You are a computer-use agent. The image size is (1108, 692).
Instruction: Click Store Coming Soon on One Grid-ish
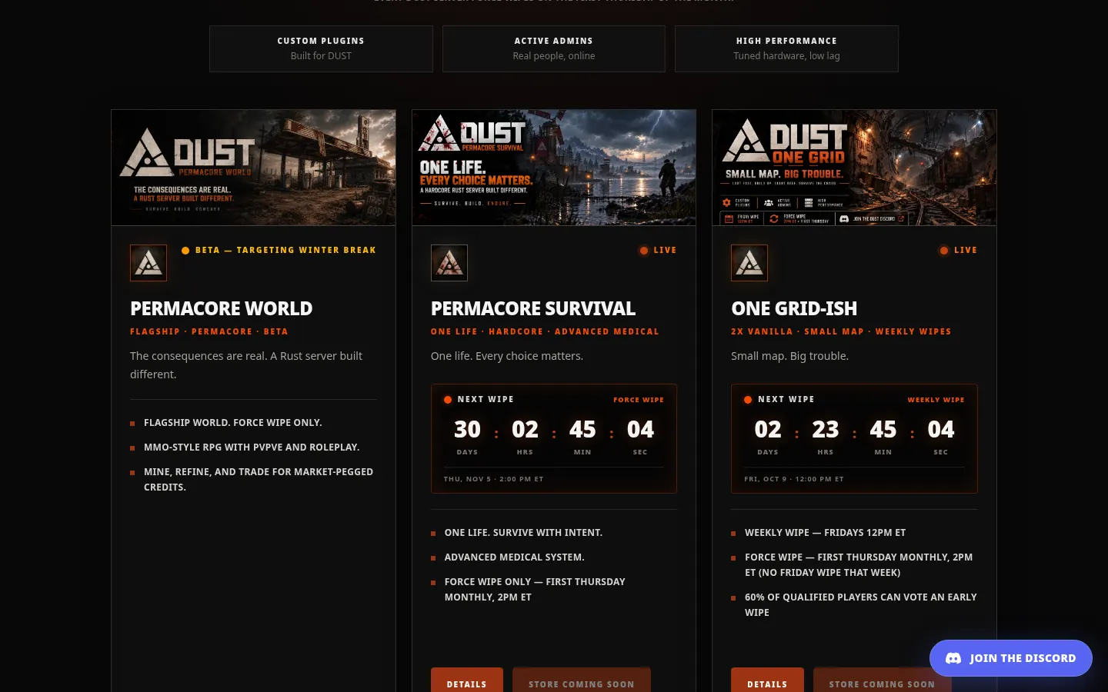882,680
